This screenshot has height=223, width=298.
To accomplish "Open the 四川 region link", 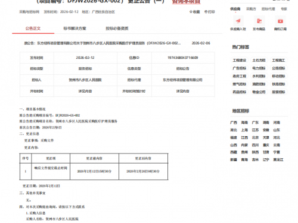I will click(x=255, y=145).
